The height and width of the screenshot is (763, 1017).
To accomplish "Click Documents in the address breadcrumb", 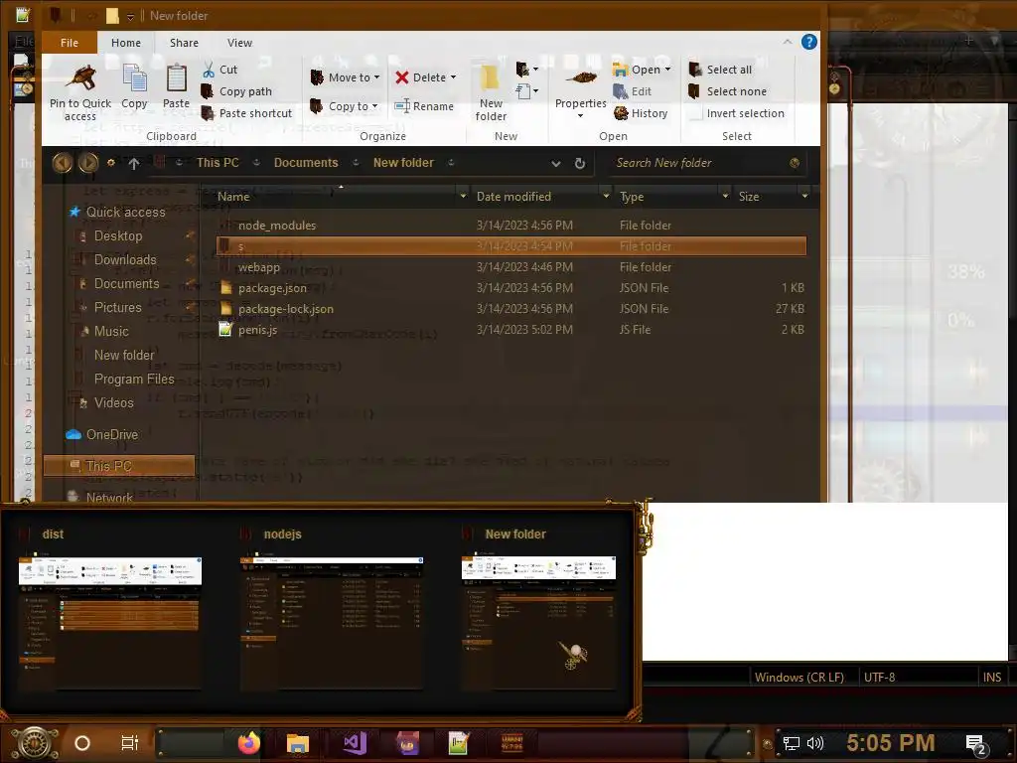I will (306, 163).
